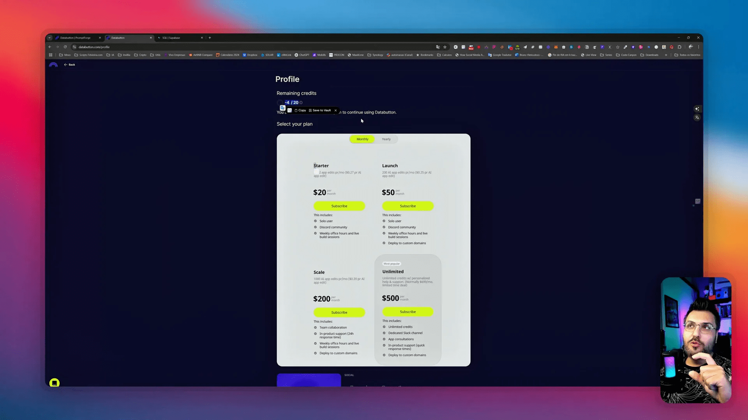Reload the page using the browser refresh icon
This screenshot has height=420, width=748.
click(x=65, y=47)
